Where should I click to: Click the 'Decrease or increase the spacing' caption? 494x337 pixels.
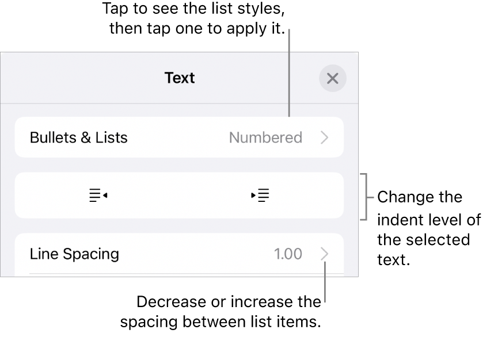(x=229, y=311)
